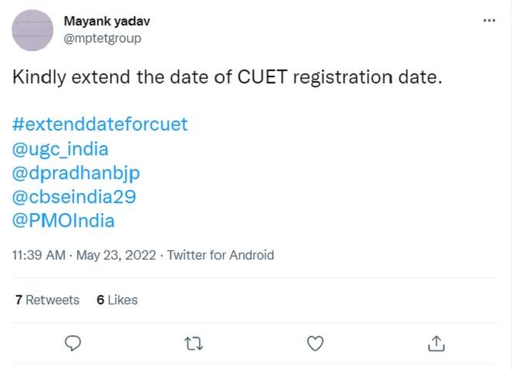Go to the @cbseindia29 mention

click(75, 196)
